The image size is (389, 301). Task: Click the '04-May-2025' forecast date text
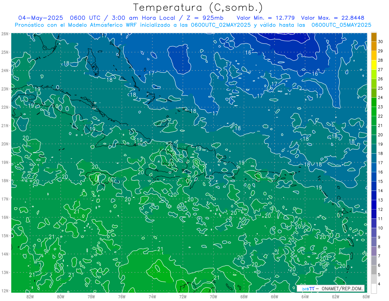tap(40, 18)
